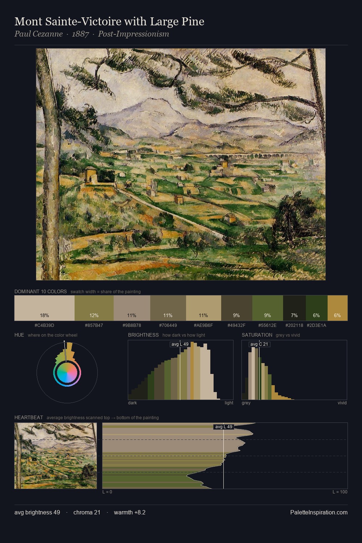Click hex code #857B47
The image size is (362, 543).
[x=94, y=325]
